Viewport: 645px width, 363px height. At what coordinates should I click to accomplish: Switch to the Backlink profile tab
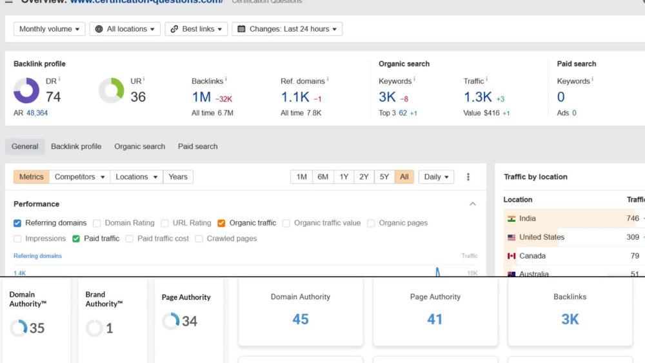(76, 146)
